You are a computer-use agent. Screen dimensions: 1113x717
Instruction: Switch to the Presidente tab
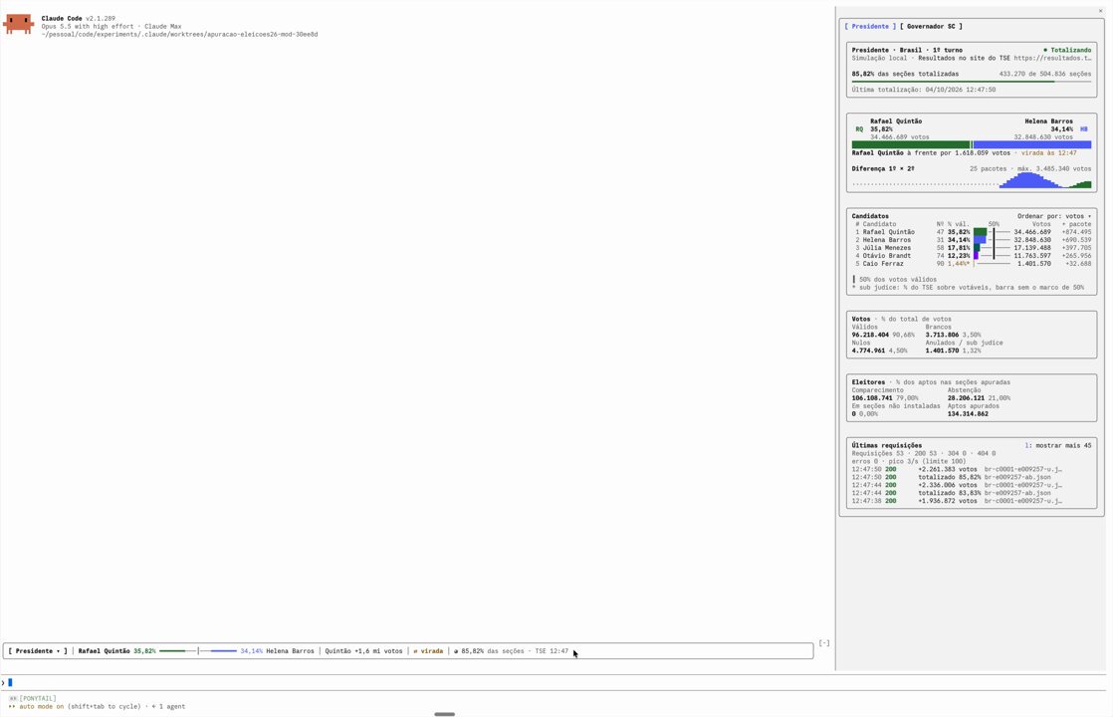(x=870, y=26)
